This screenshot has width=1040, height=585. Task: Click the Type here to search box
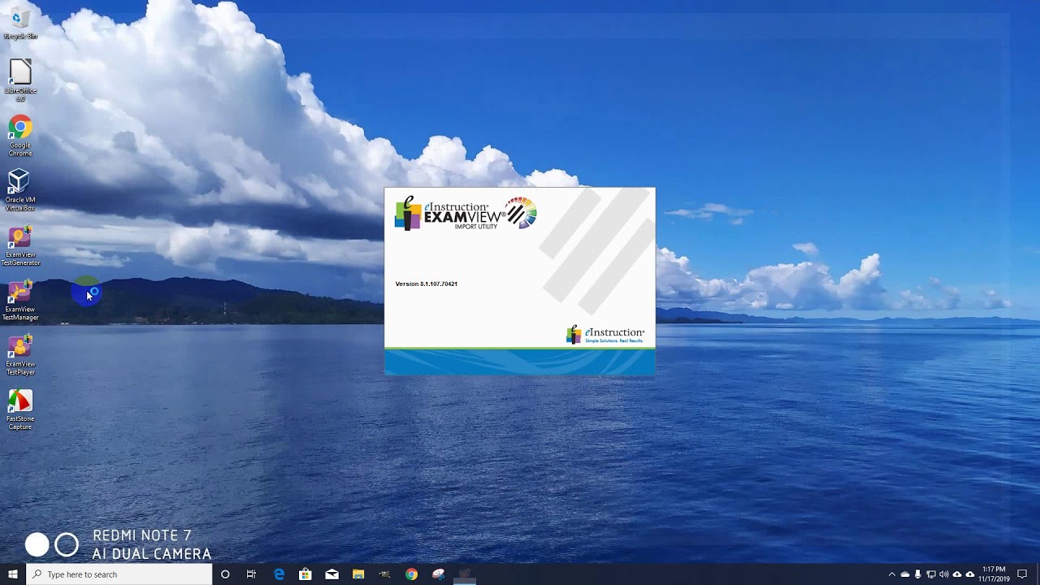[119, 574]
